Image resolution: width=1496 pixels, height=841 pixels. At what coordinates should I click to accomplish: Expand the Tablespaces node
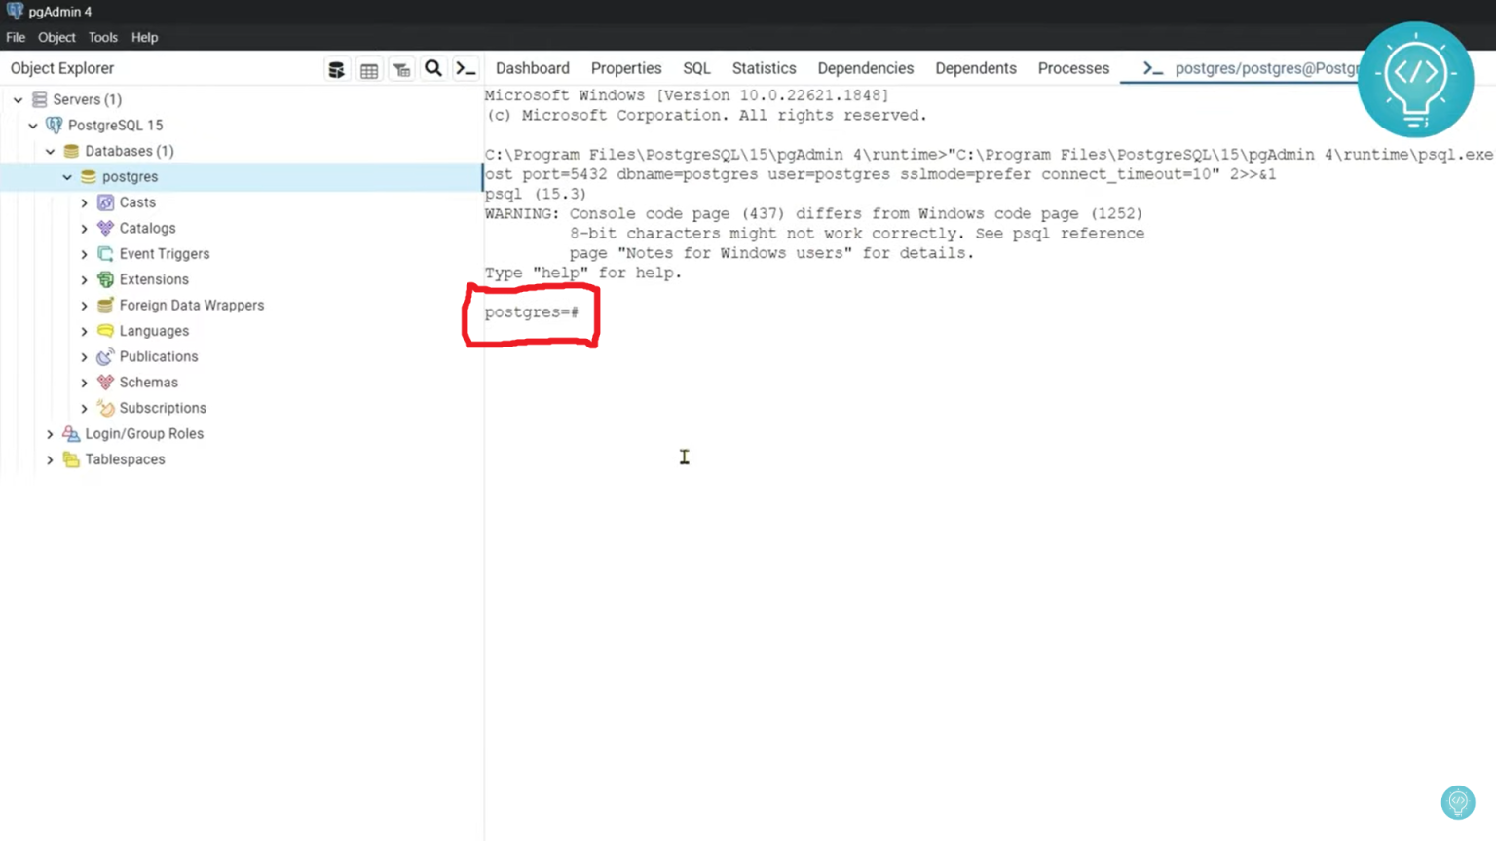(x=50, y=459)
